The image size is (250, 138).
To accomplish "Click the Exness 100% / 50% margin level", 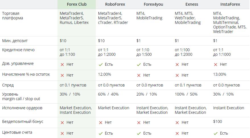I will 186,94.
